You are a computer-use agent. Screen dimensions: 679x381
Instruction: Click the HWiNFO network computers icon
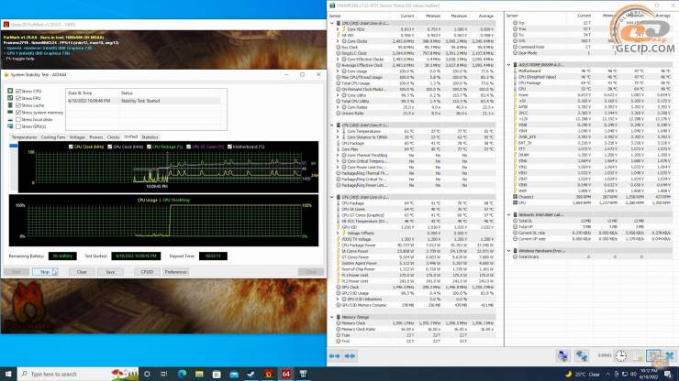pos(562,355)
